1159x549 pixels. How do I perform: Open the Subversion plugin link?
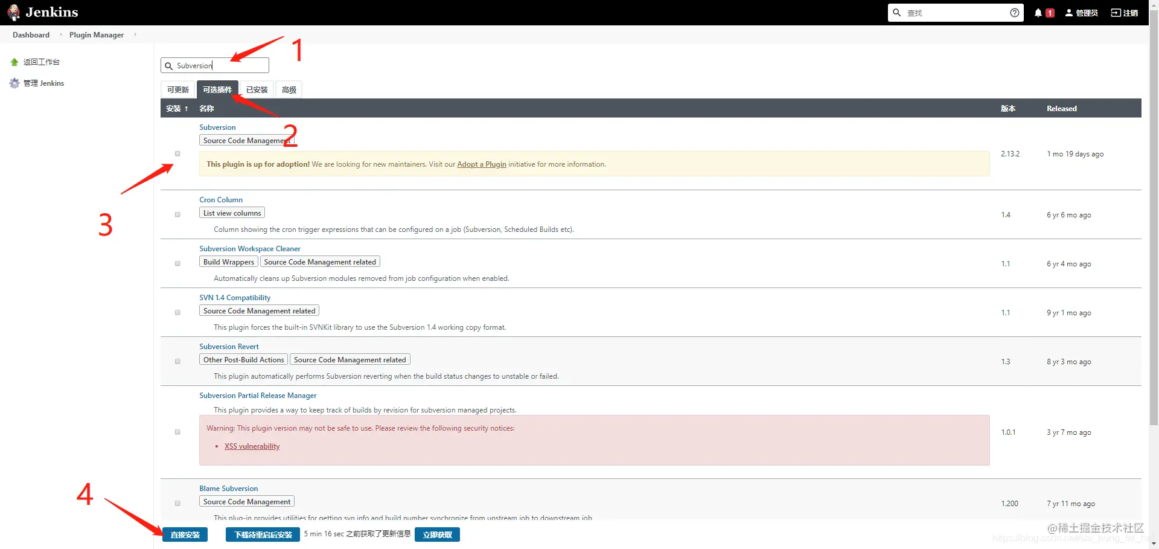coord(217,127)
